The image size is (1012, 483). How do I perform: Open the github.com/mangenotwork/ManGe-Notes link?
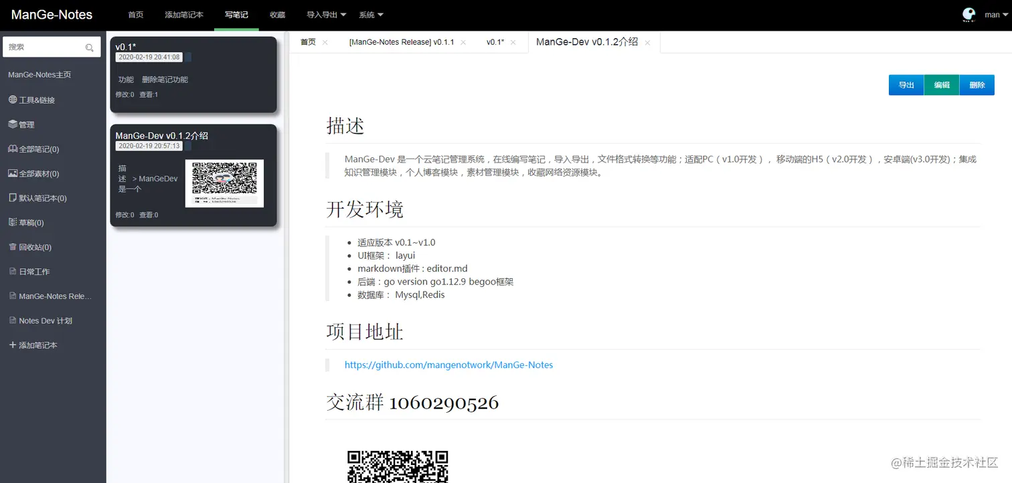448,365
